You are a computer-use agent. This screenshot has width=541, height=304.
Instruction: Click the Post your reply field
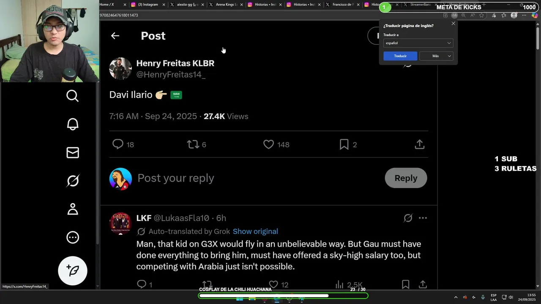(259, 178)
